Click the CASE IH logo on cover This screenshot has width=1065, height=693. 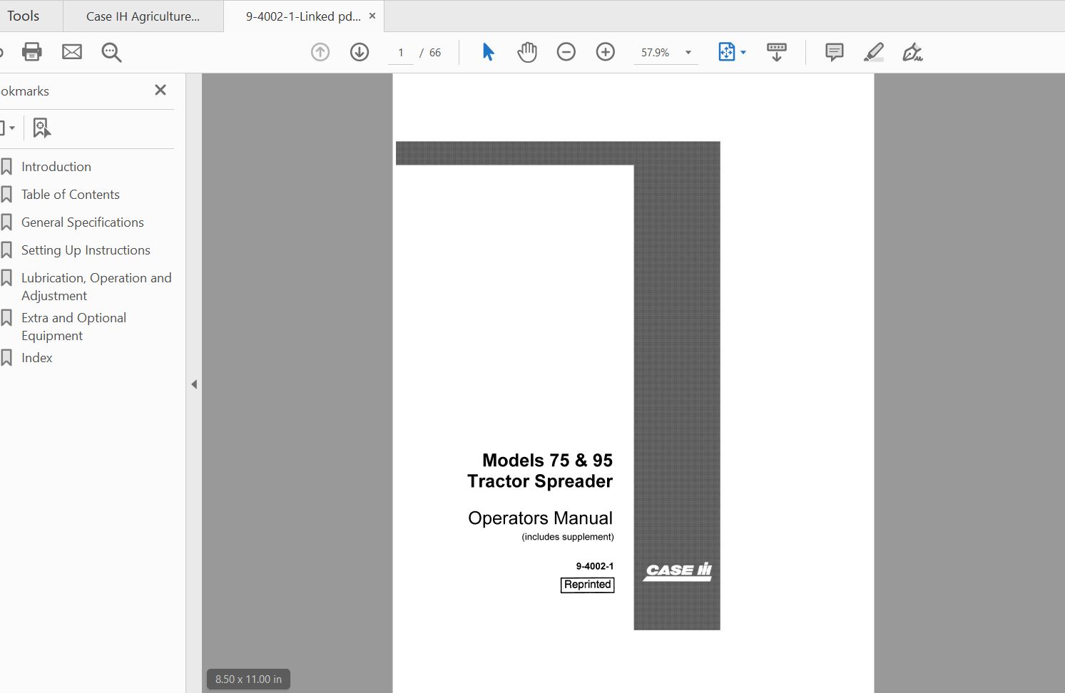pos(678,571)
